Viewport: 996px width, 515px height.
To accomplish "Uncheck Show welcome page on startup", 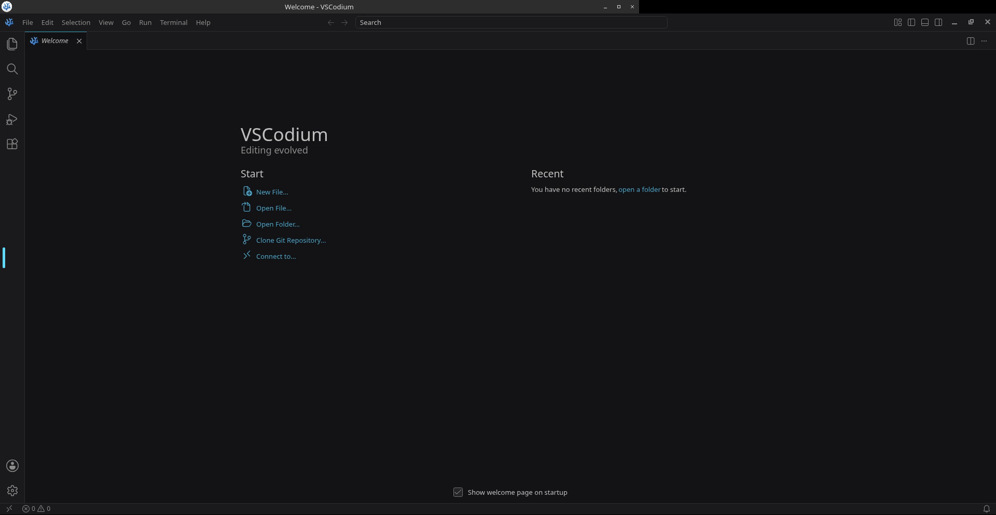I will 458,492.
